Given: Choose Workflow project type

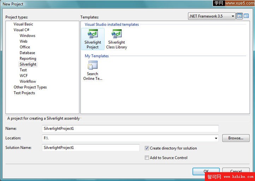Looking at the screenshot, I should tap(28, 81).
